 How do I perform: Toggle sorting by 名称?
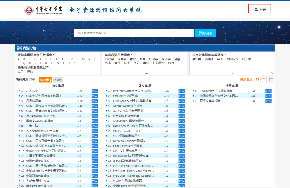click(58, 80)
